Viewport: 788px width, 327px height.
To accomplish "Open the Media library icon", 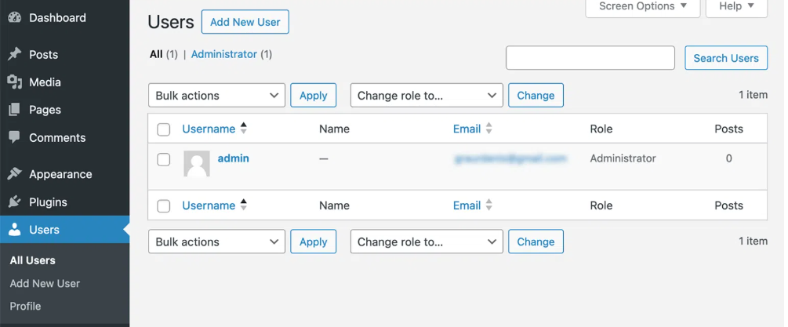I will point(14,82).
